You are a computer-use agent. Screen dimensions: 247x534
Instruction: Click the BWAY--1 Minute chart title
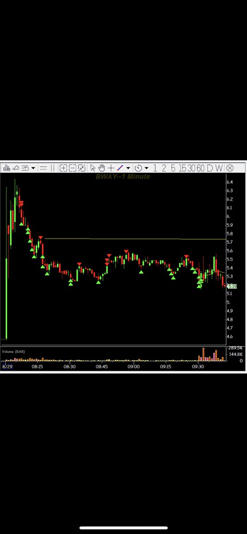[x=123, y=177]
